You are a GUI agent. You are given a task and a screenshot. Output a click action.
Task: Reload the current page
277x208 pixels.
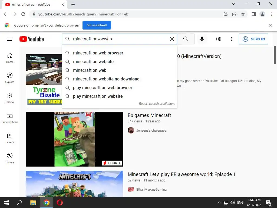click(x=23, y=14)
